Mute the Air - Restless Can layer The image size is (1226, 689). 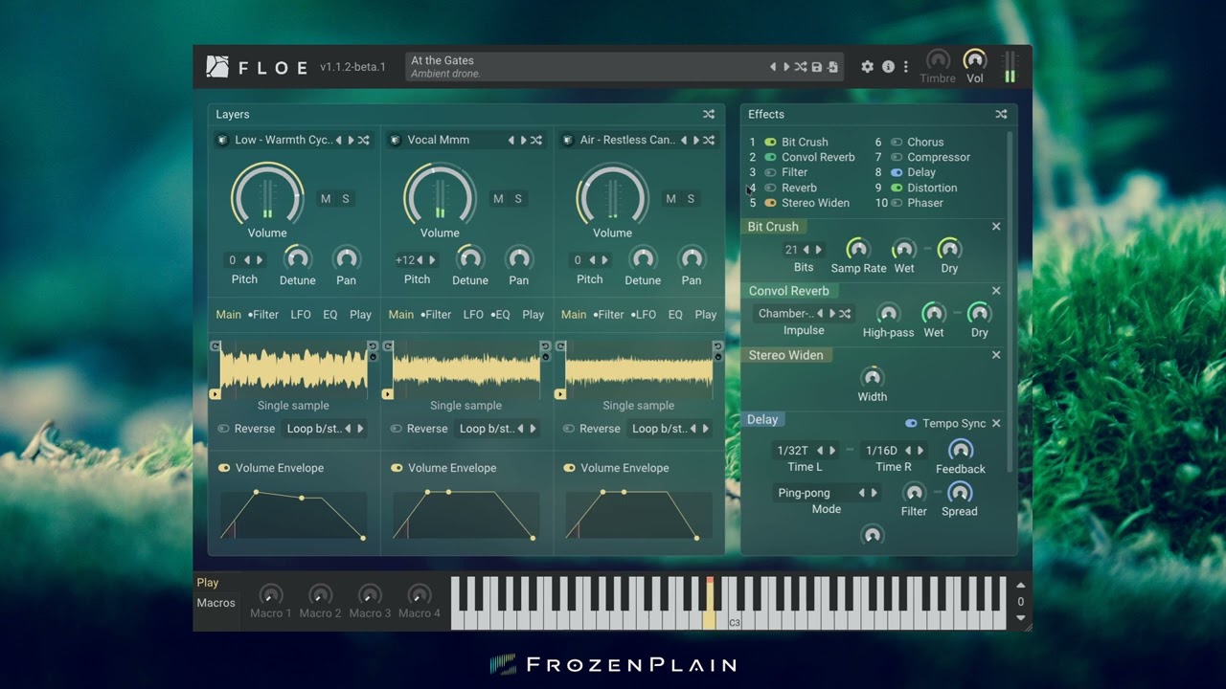(x=670, y=199)
